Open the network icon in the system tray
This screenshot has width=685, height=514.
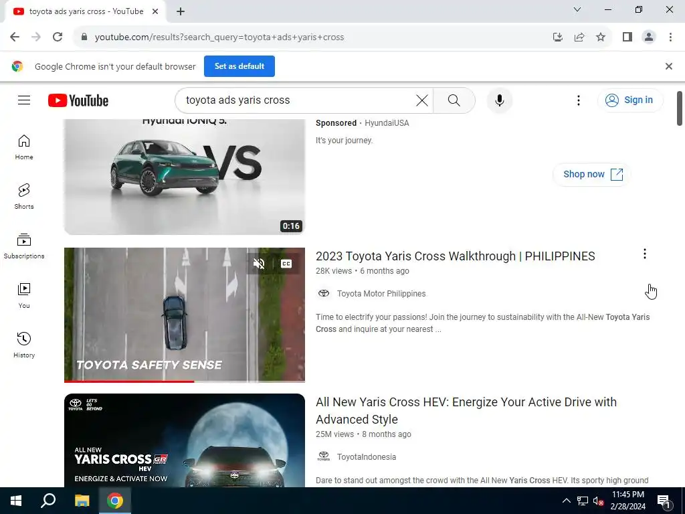tap(583, 501)
